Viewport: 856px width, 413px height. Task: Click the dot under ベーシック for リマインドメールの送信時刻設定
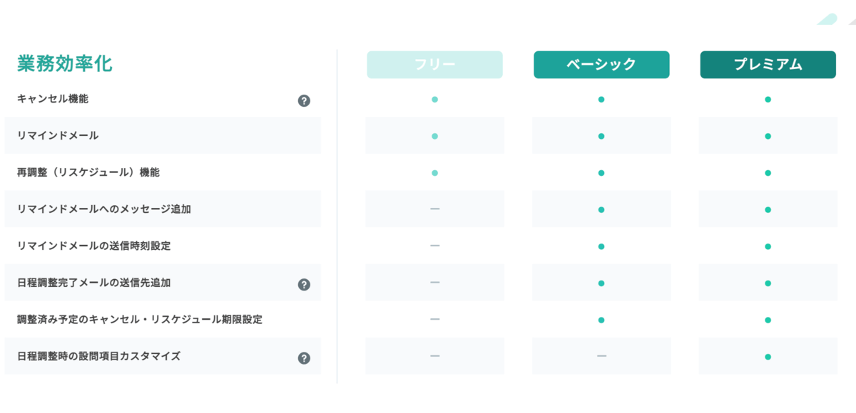[601, 246]
